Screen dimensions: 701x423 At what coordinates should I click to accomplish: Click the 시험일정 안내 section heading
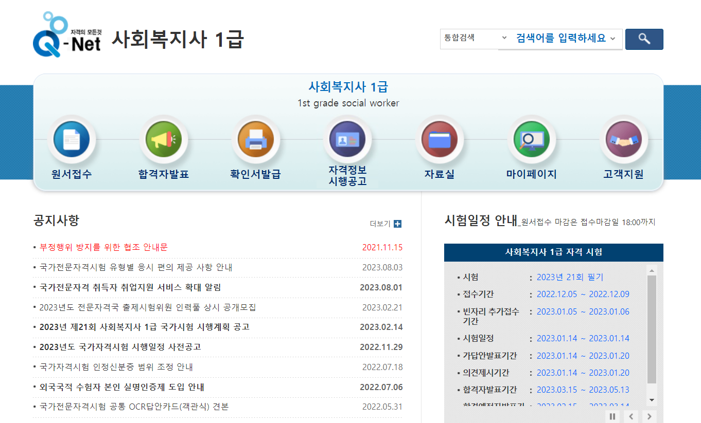click(x=481, y=220)
